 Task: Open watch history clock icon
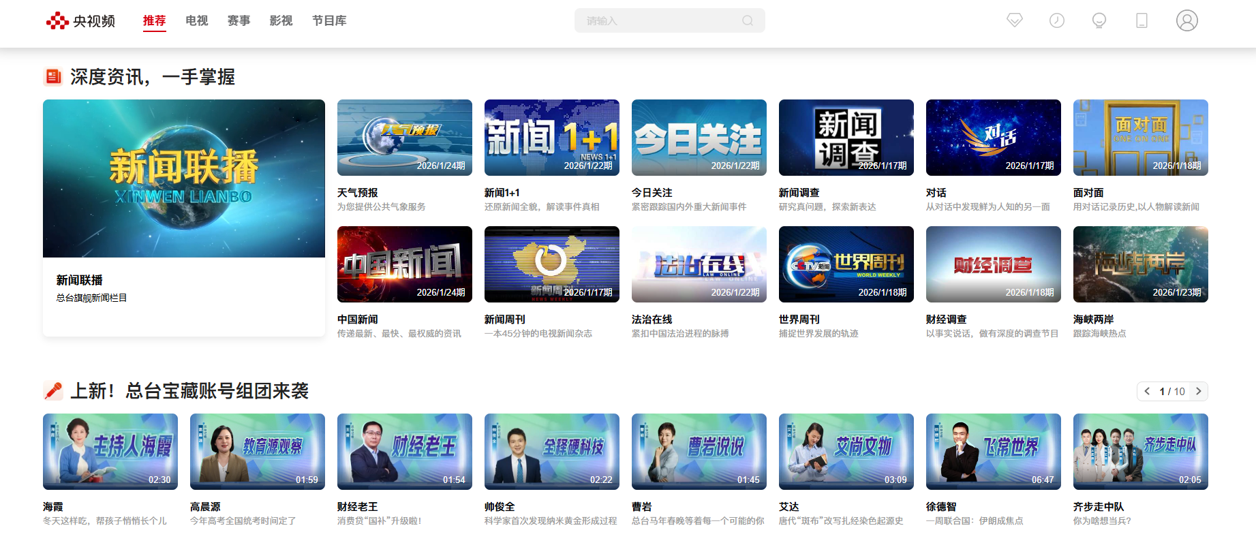pos(1057,20)
